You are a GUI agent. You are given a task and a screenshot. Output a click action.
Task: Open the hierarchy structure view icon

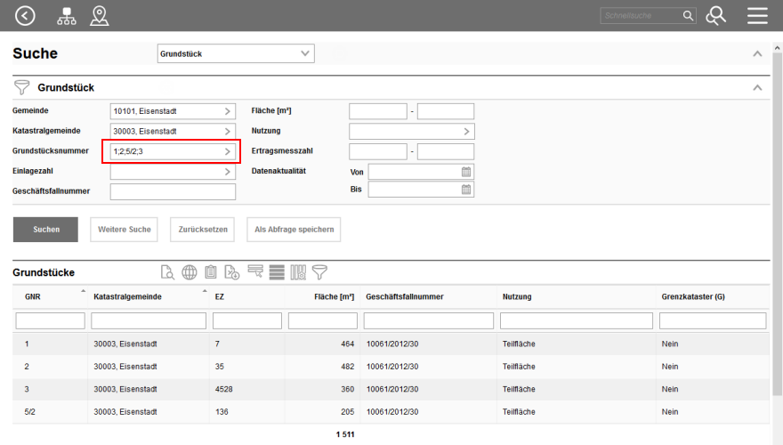(x=67, y=15)
